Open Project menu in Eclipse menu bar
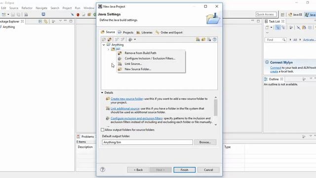Viewport: 316px width, 178px height. pos(67,8)
